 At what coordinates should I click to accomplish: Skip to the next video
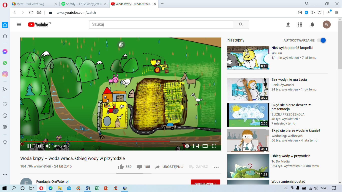click(39, 146)
